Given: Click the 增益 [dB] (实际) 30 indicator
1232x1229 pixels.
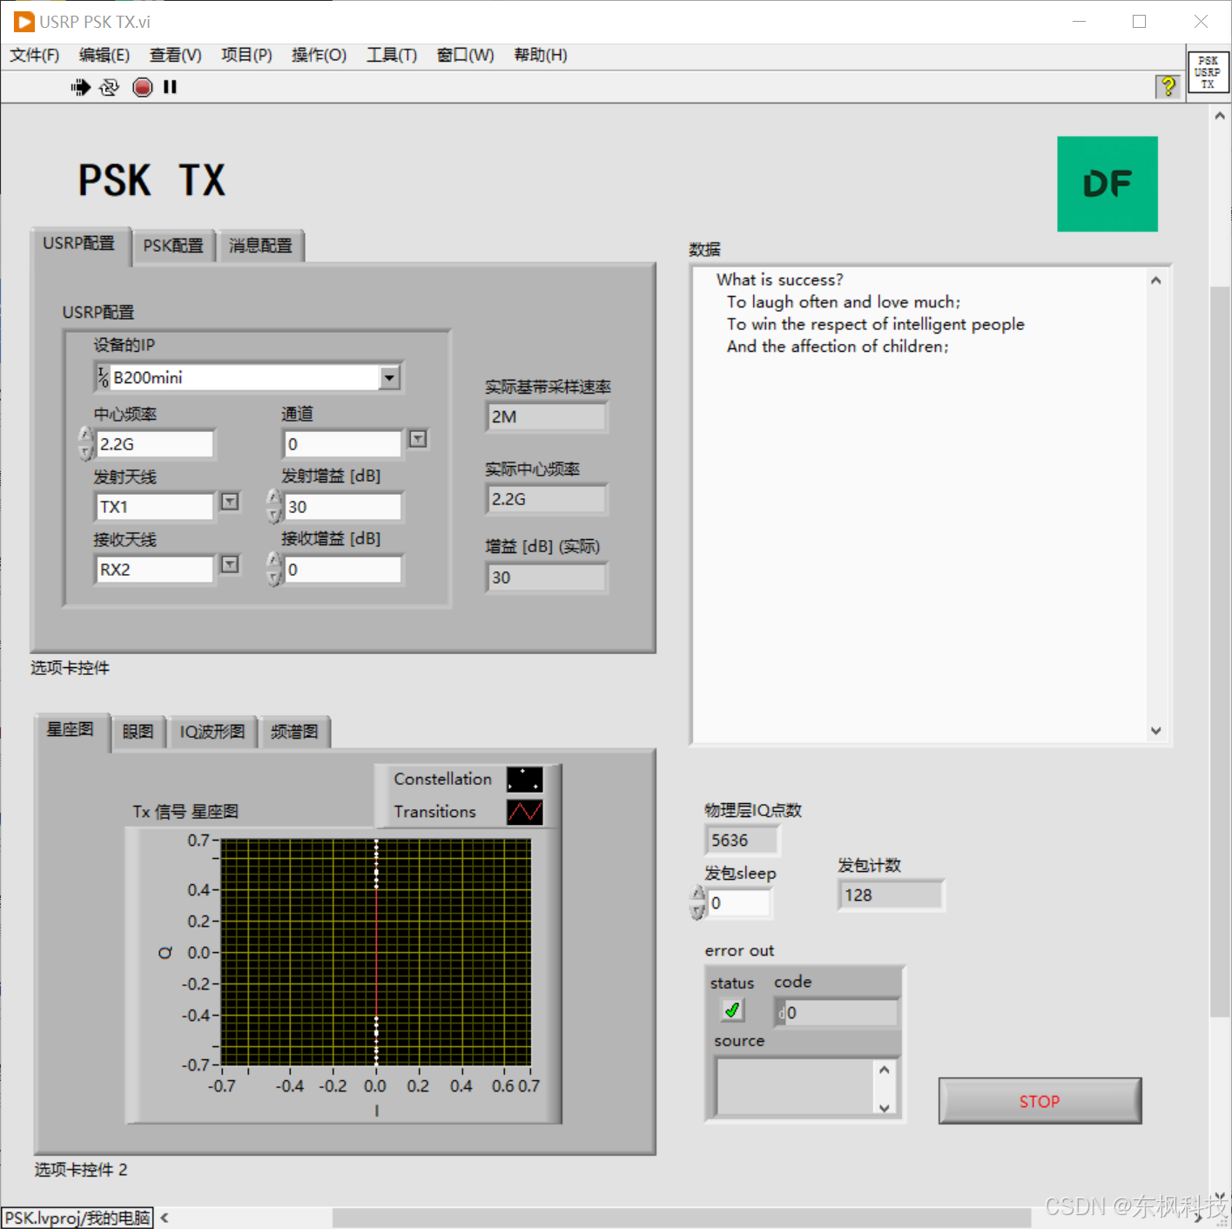Looking at the screenshot, I should tap(546, 577).
